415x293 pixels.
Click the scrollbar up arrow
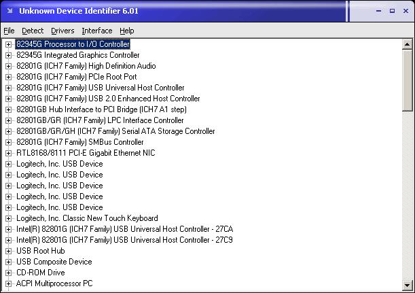point(407,44)
